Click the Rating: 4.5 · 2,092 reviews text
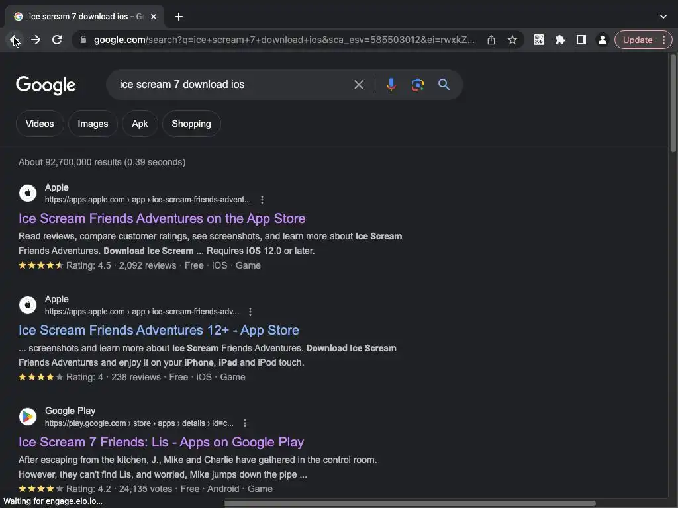The height and width of the screenshot is (508, 678). coord(121,266)
